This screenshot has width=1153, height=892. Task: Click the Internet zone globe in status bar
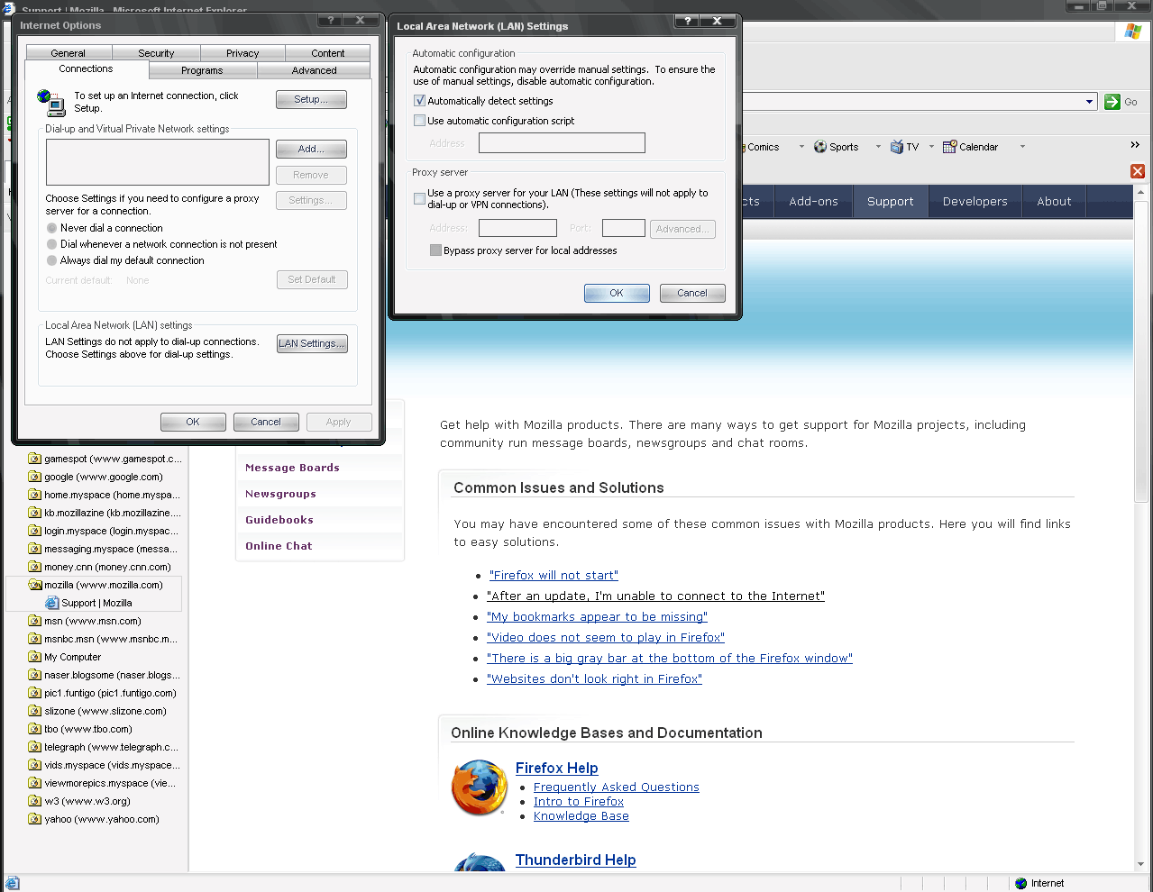(1021, 883)
